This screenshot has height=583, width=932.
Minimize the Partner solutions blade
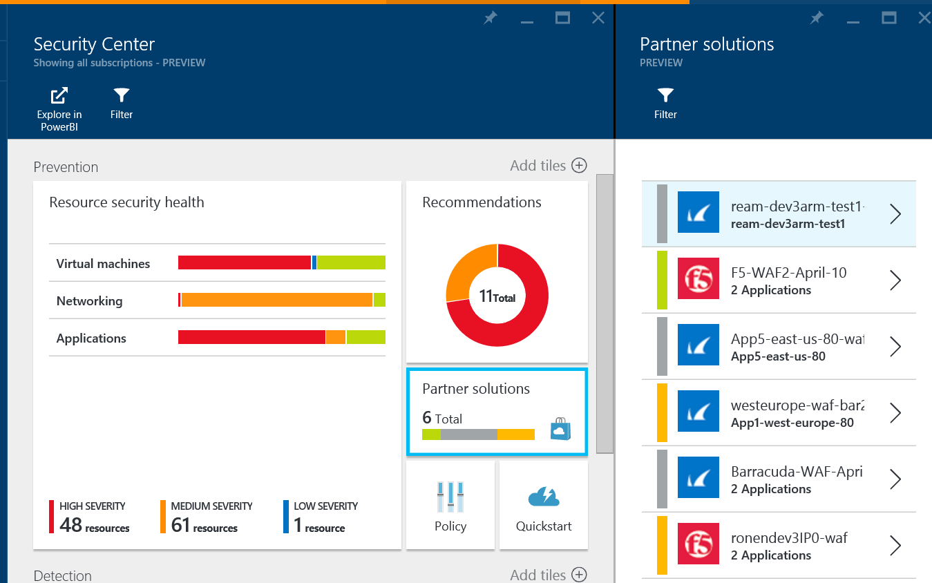click(853, 22)
